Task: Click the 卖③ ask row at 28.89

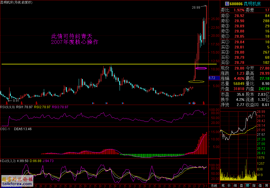Action: tap(245, 26)
